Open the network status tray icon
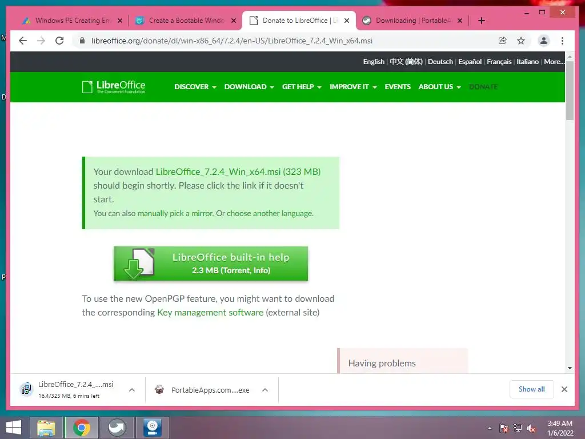Viewport: 585px width, 439px height. click(518, 428)
